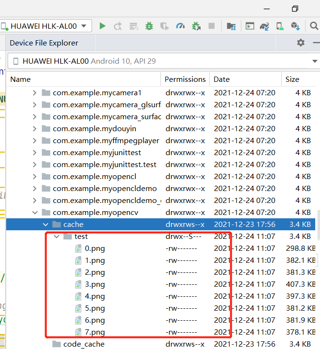
Task: Click the Stop square button
Action: click(x=212, y=26)
